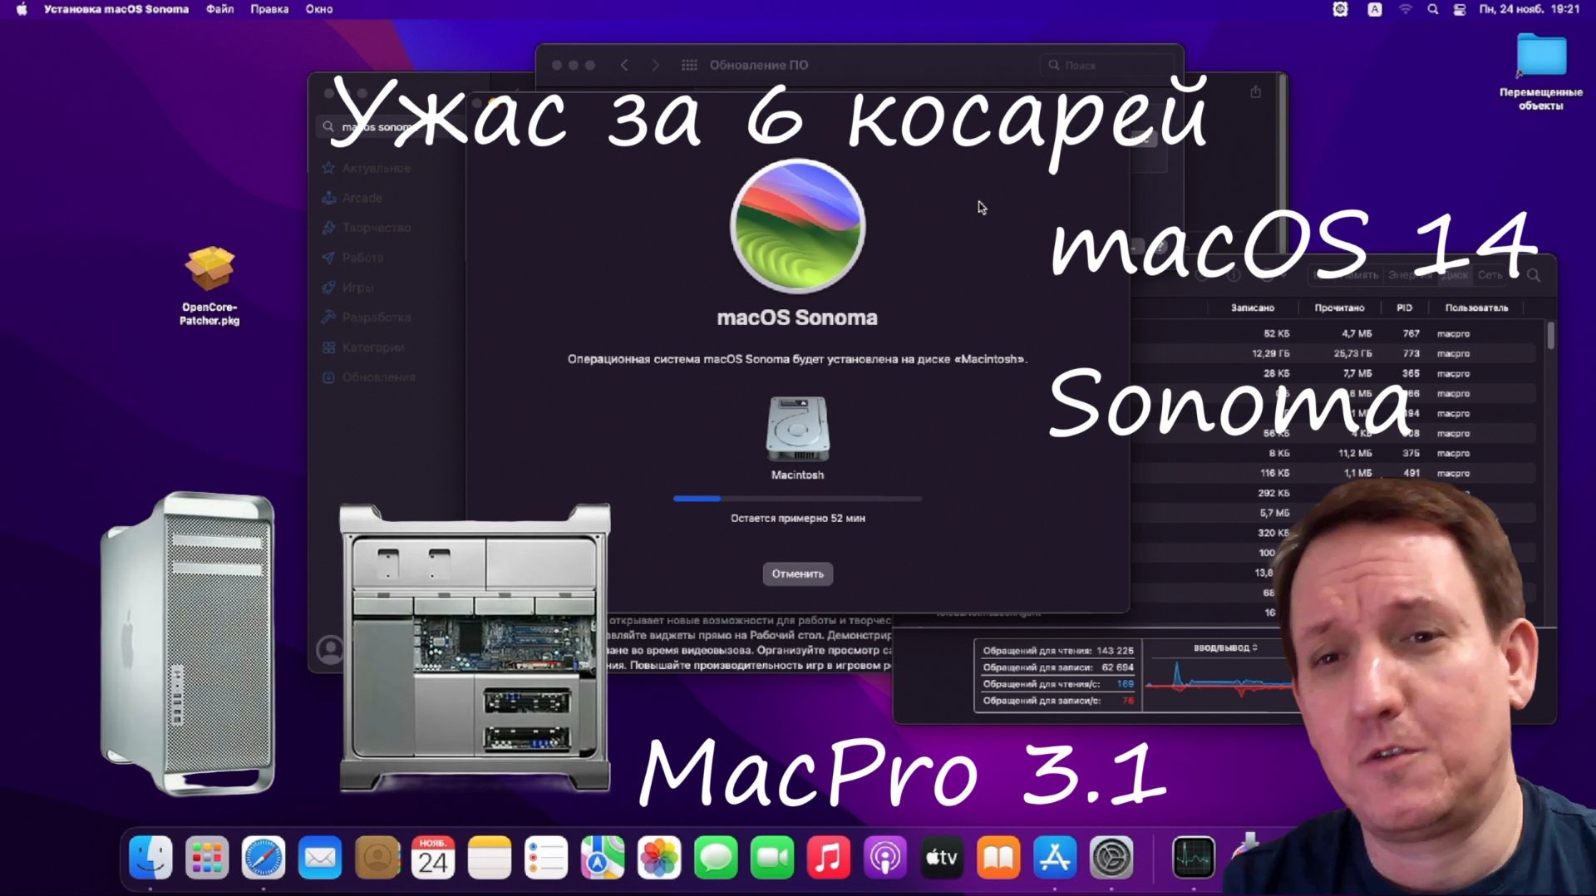This screenshot has height=896, width=1596.
Task: Open the Mail app in the Dock
Action: pyautogui.click(x=320, y=858)
